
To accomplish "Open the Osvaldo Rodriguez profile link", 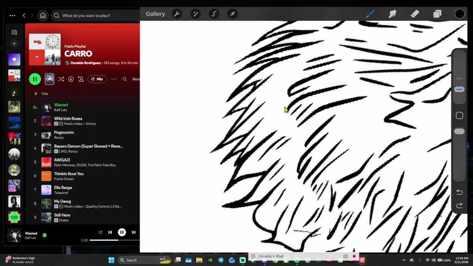I will 85,63.
